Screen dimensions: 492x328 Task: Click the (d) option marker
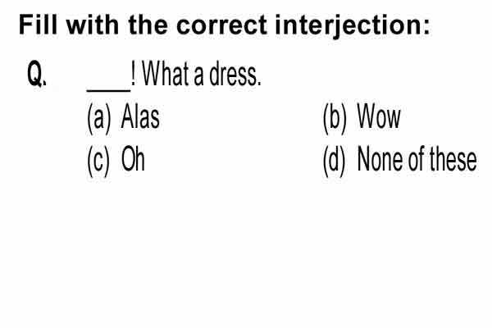[x=335, y=161]
